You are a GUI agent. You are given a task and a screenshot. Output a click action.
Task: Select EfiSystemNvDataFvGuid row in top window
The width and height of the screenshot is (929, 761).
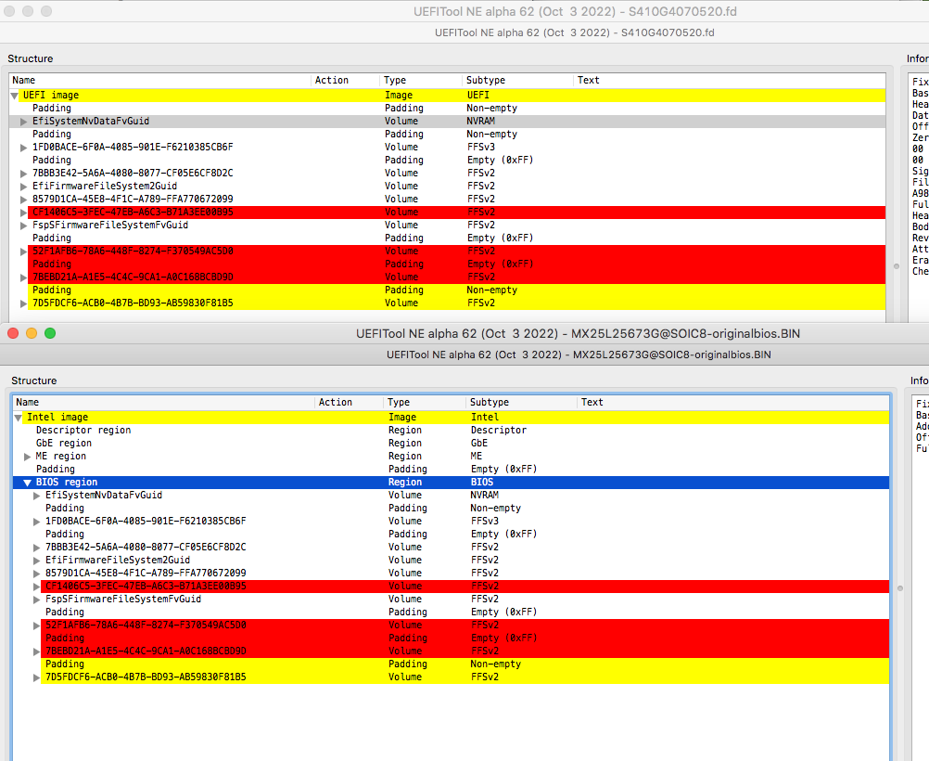[x=448, y=121]
